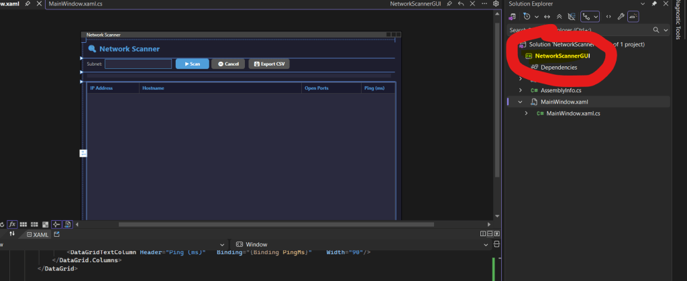The height and width of the screenshot is (281, 687).
Task: Toggle the Preview Selected Items button
Action: point(633,16)
